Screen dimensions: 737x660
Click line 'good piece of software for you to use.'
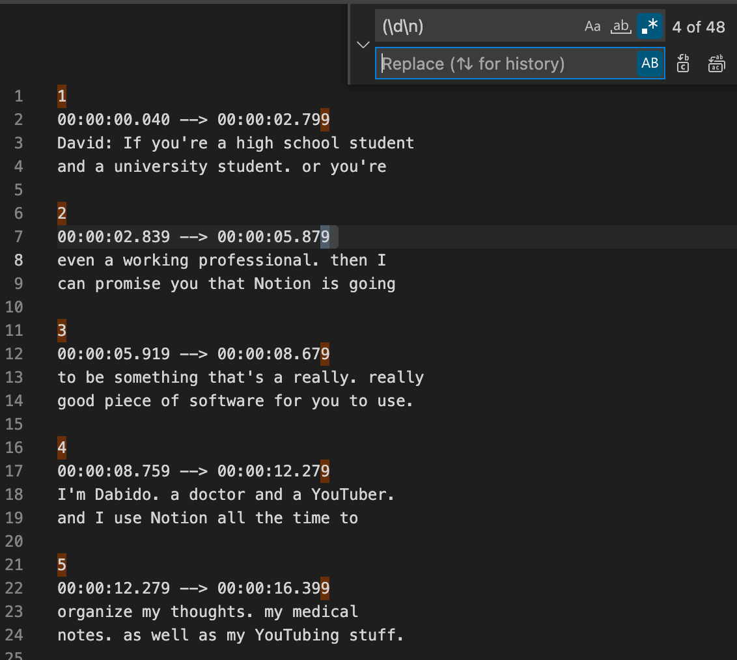pos(236,401)
